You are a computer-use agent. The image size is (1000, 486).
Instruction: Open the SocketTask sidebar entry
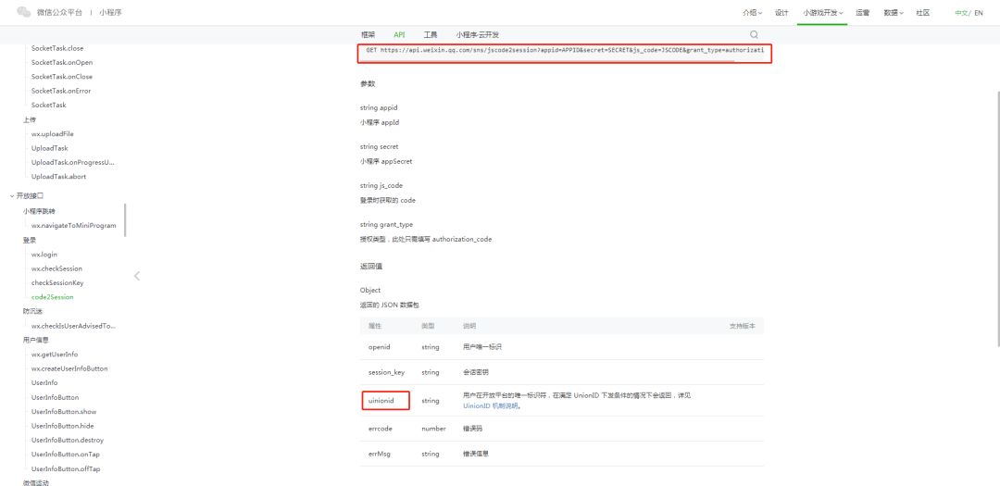coord(48,105)
